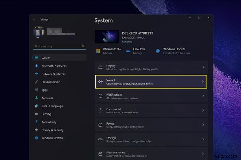Click the Gaming controller icon
The height and width of the screenshot is (160, 241).
coord(37,114)
